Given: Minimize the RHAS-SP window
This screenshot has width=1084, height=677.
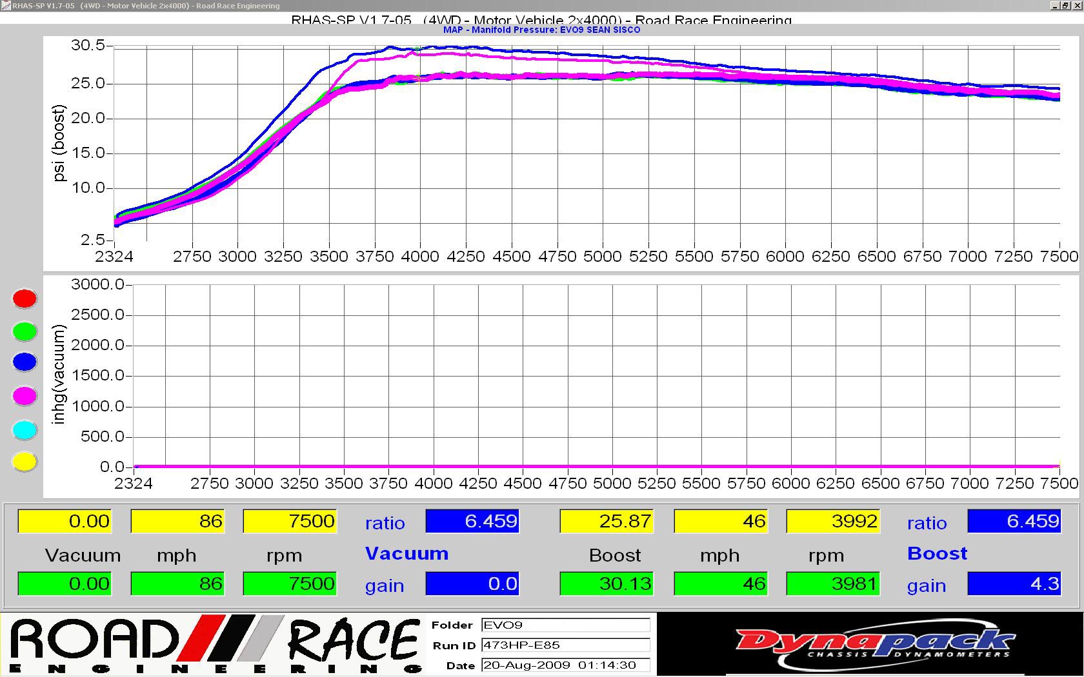Looking at the screenshot, I should coord(1054,6).
